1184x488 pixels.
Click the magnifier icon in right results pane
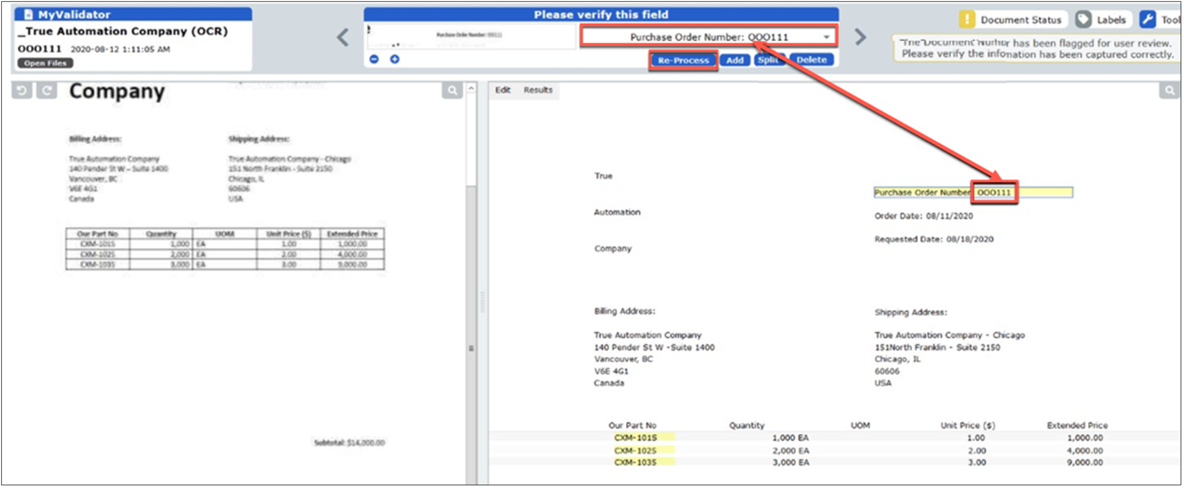point(1169,91)
